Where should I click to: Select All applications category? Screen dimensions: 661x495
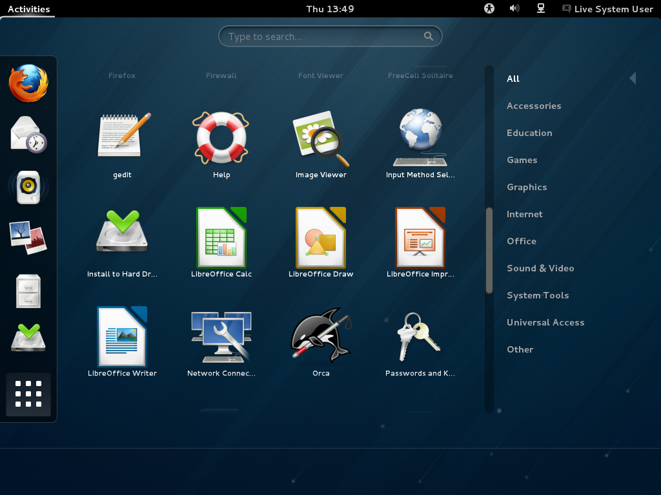pos(513,79)
